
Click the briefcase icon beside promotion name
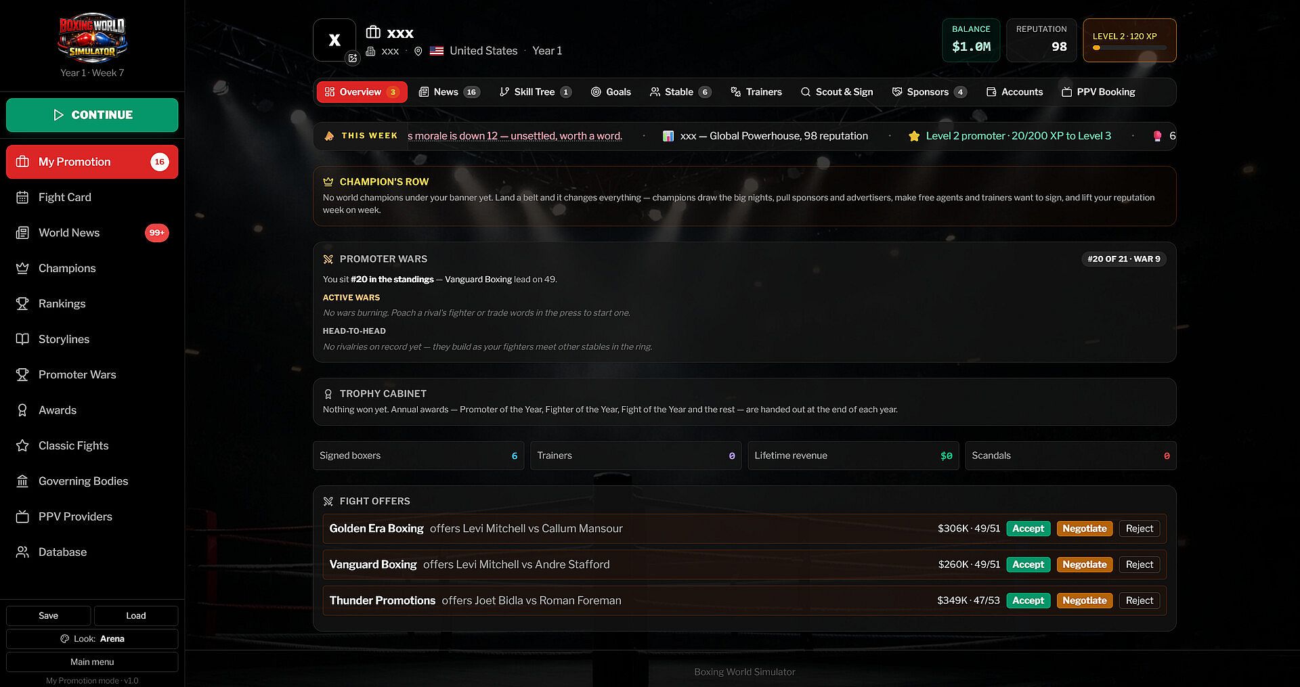[x=373, y=32]
